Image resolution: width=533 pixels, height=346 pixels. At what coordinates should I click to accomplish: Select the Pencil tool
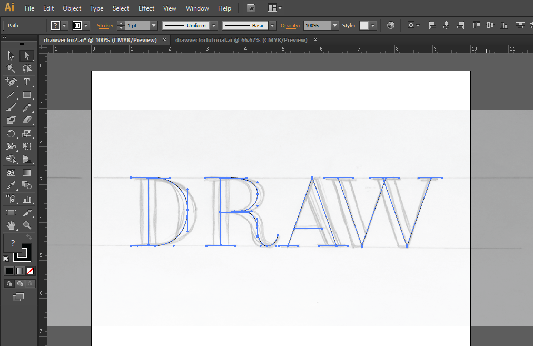point(26,108)
